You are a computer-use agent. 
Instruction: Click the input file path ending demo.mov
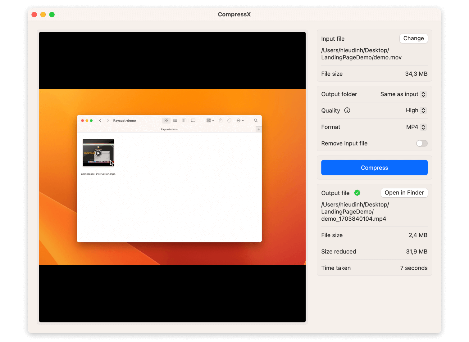click(x=361, y=54)
